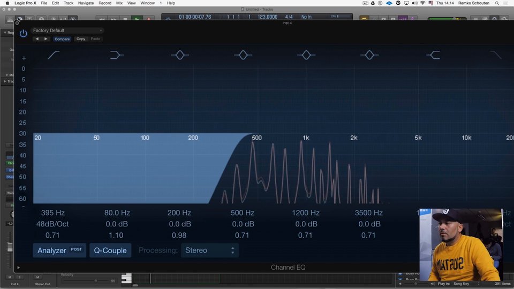Click the 0.98 Q value

(179, 235)
